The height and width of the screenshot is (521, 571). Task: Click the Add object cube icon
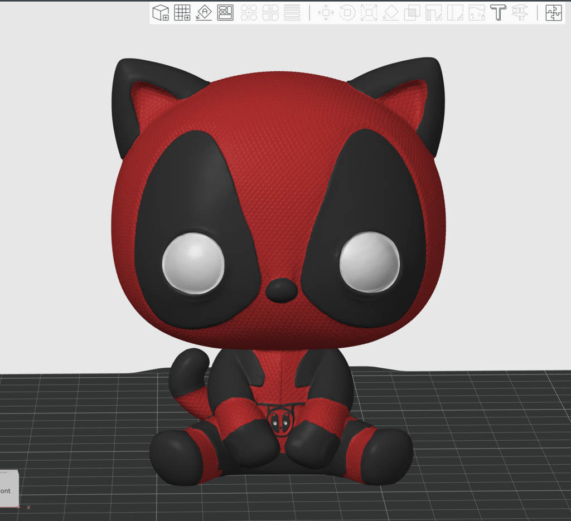click(161, 13)
